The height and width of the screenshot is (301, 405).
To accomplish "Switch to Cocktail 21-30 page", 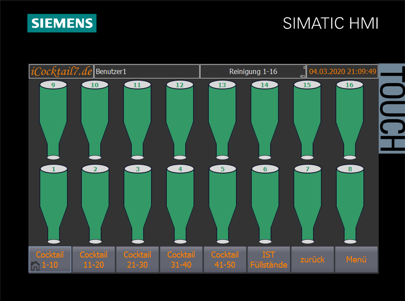I will point(137,260).
